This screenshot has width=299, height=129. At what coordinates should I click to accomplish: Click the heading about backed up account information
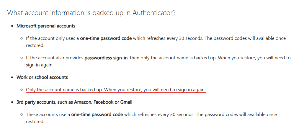[91, 13]
